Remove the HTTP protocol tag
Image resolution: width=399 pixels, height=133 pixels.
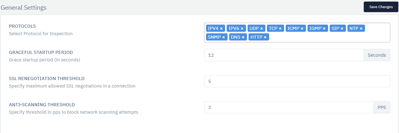click(265, 37)
